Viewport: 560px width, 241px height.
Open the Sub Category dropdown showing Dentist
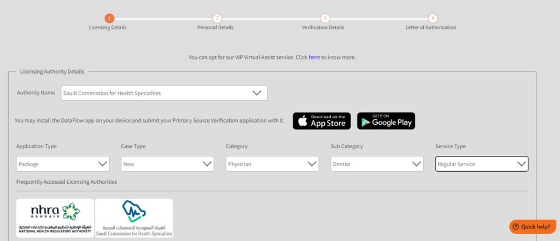click(377, 164)
